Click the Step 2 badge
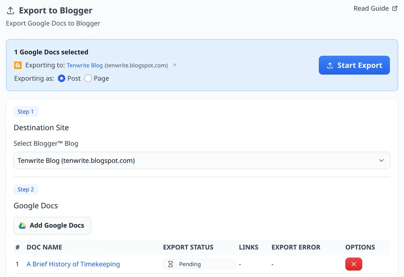404x277 pixels. point(26,189)
